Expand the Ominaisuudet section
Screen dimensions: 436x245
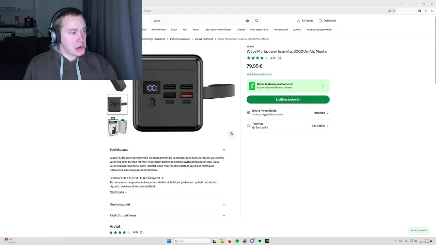pos(168,205)
